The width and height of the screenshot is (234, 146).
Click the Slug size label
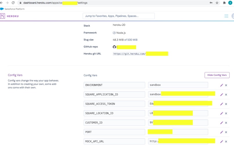coord(89,40)
